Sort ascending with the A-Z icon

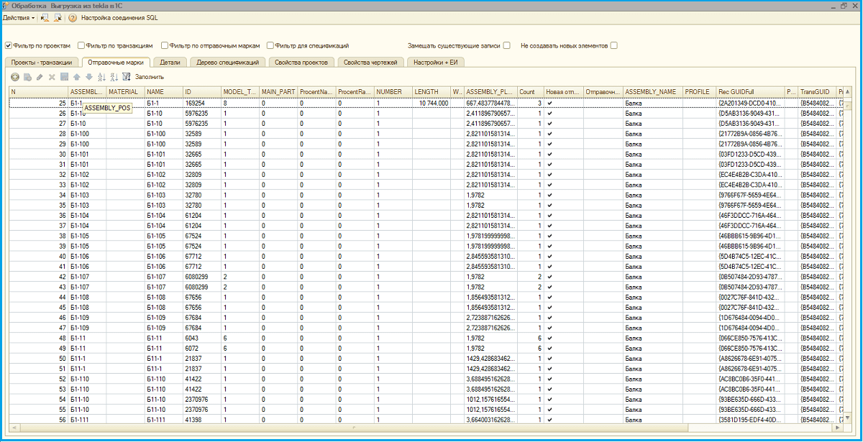click(101, 77)
